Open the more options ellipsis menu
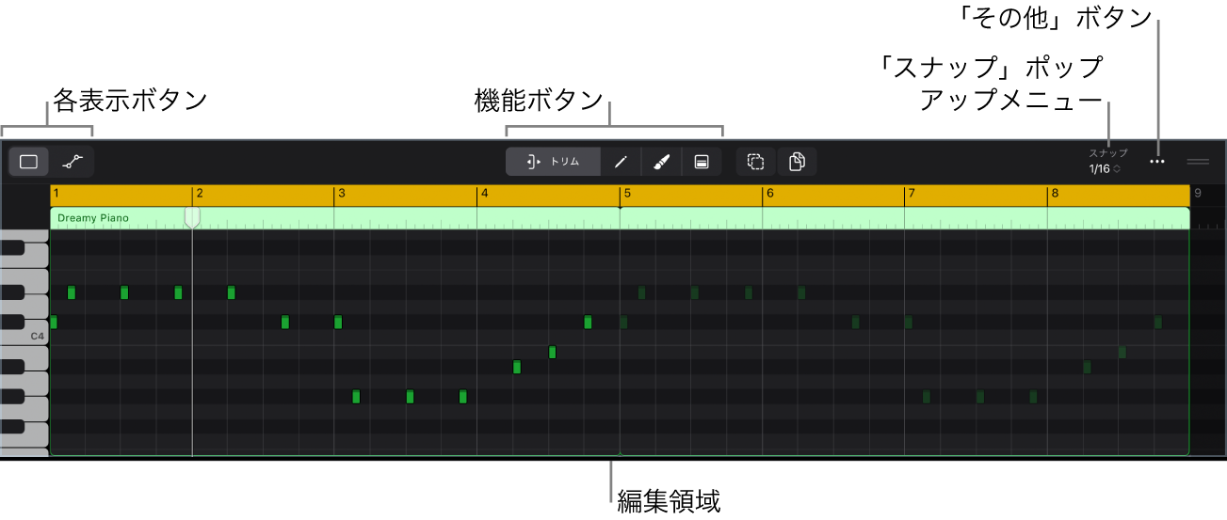 1157,162
